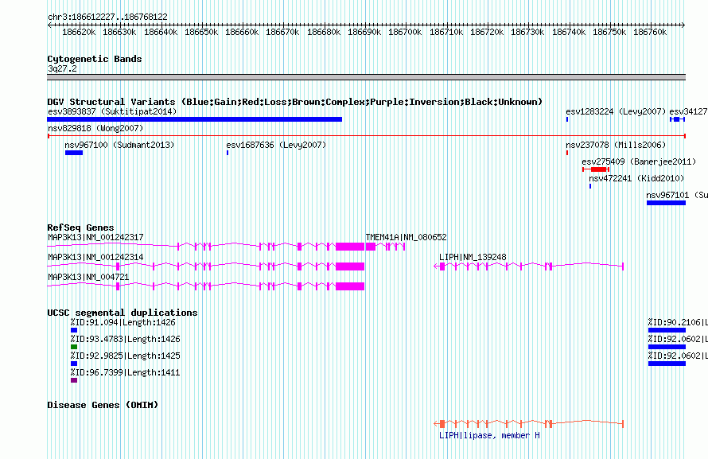Click esv1687636 (Levy2007) variant label
The width and height of the screenshot is (708, 459).
click(276, 145)
